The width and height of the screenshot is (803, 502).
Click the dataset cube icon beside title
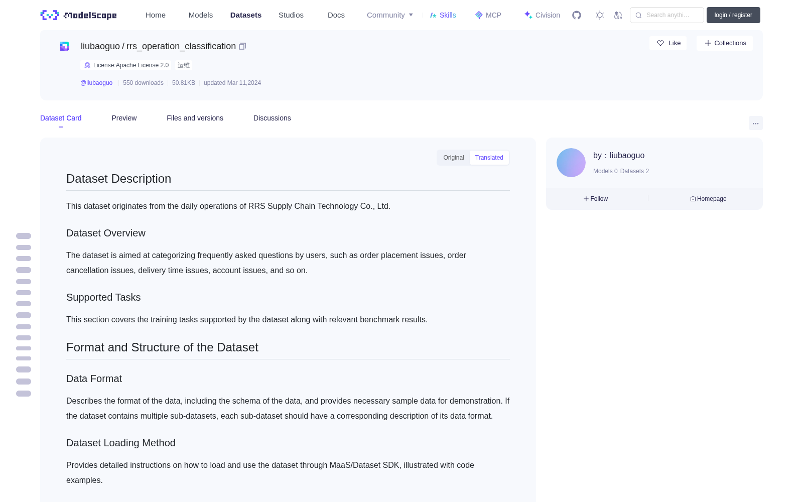(x=65, y=46)
